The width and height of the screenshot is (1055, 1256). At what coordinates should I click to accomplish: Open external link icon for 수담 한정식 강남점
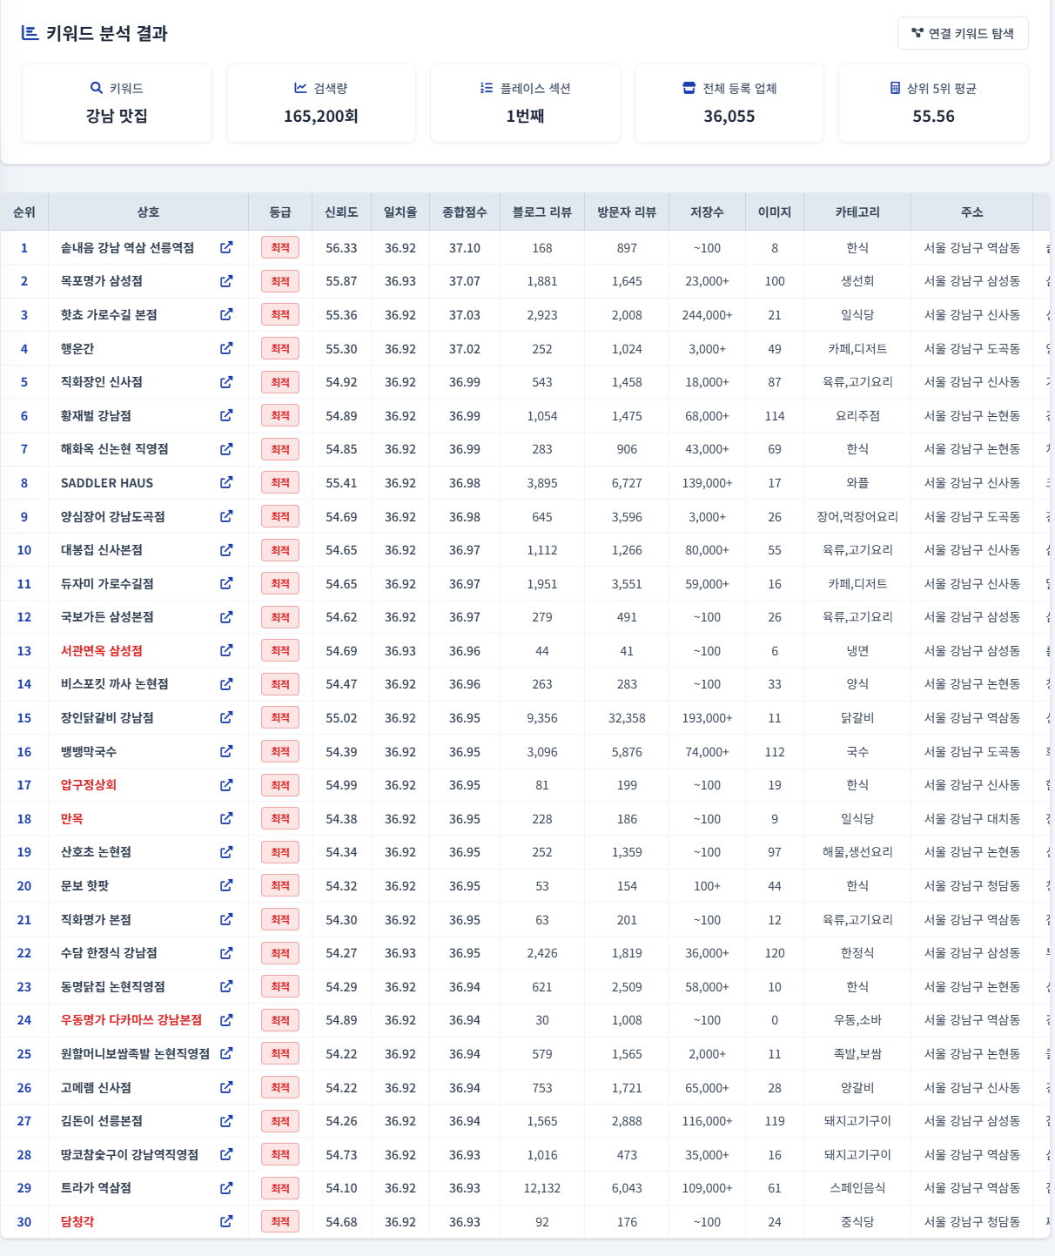226,953
